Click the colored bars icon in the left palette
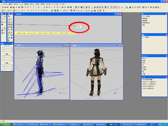This screenshot has height=126, width=168. pyautogui.click(x=5, y=28)
